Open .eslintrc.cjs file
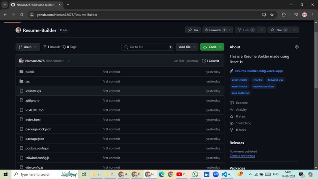This screenshot has height=179, width=318. [33, 91]
